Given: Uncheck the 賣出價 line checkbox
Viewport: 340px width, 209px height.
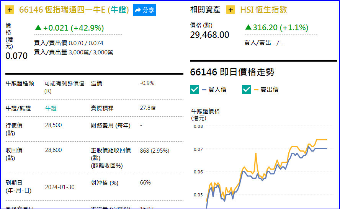Looking at the screenshot, I should coord(246,90).
